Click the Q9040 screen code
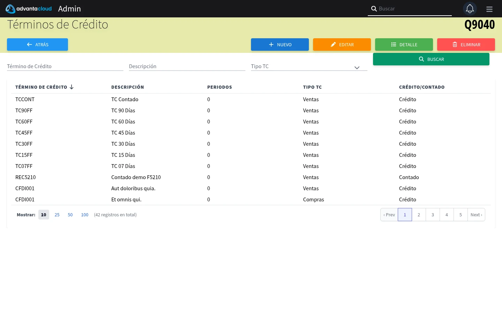 pos(480,24)
